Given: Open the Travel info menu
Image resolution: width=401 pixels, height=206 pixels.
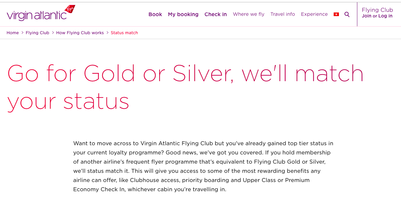Looking at the screenshot, I should point(282,14).
